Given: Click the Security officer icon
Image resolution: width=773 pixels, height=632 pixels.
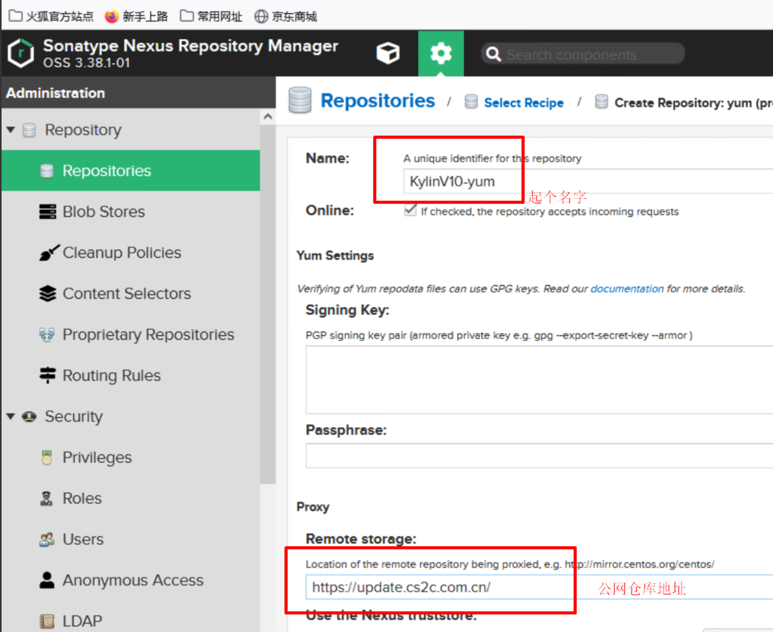Looking at the screenshot, I should click(x=29, y=417).
